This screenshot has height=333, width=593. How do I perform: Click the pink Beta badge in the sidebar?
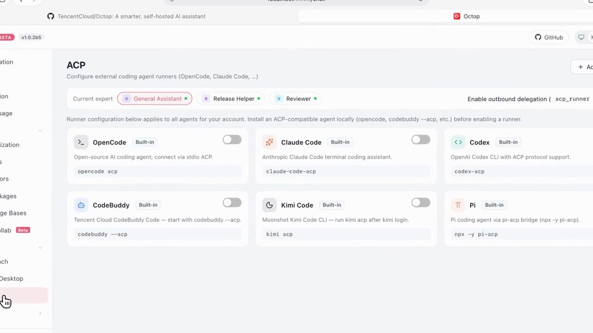pyautogui.click(x=23, y=230)
